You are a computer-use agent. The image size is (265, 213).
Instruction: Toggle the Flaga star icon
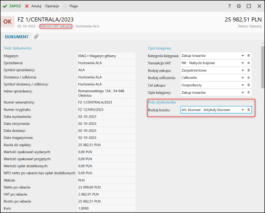coord(65,6)
